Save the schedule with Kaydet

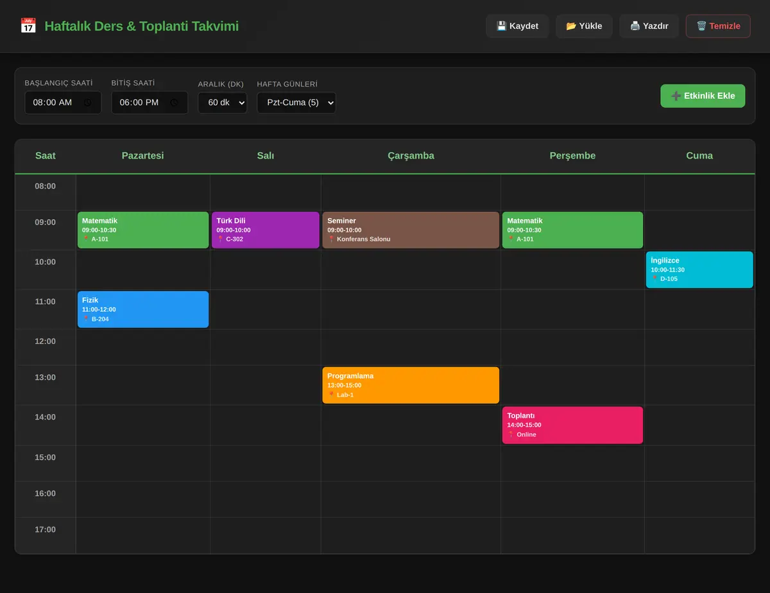[517, 26]
